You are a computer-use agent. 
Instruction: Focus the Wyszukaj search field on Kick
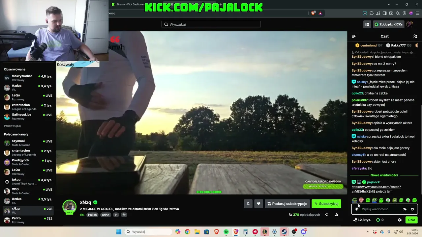pos(211,24)
